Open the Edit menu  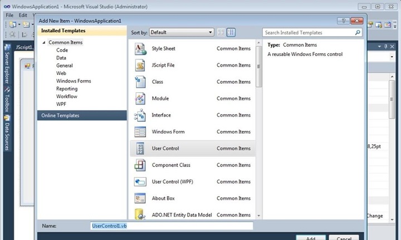pyautogui.click(x=23, y=16)
